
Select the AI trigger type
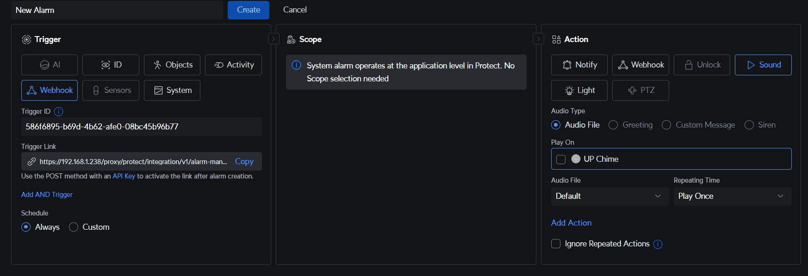(50, 65)
